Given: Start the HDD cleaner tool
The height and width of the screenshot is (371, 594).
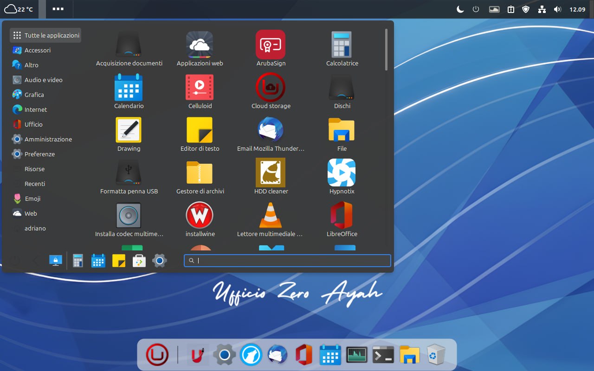Looking at the screenshot, I should [x=271, y=177].
